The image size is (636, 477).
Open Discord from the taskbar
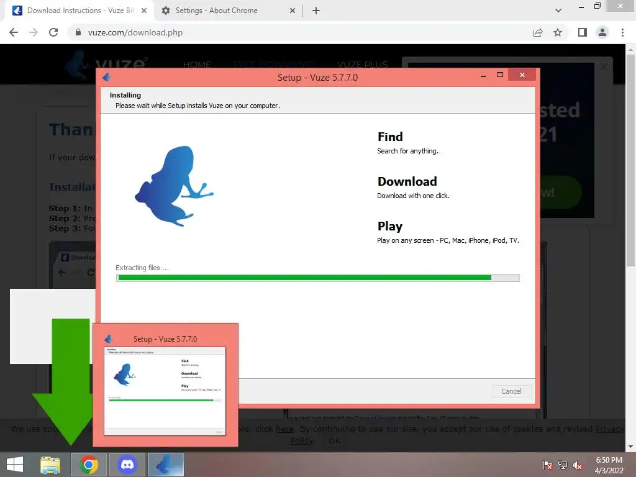click(x=127, y=465)
